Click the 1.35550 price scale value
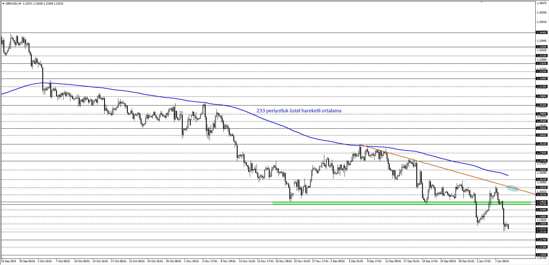The width and height of the screenshot is (549, 265). click(542, 13)
